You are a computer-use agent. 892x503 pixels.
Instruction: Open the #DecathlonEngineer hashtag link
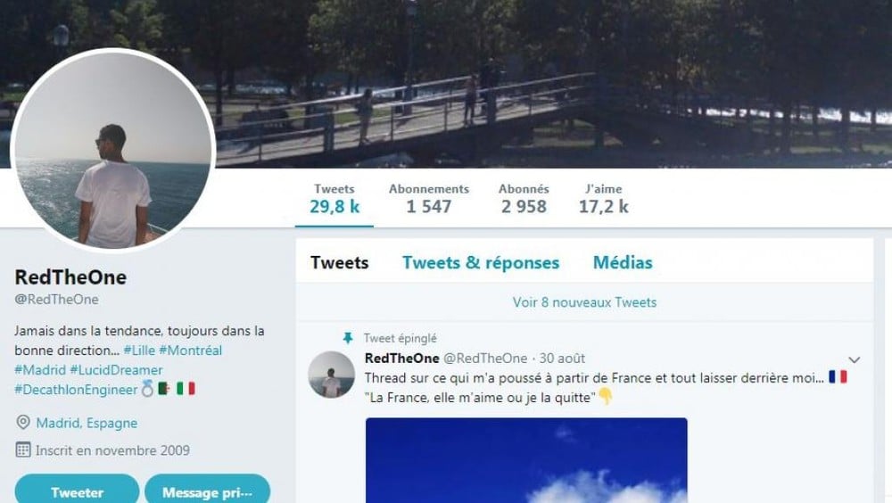(76, 389)
